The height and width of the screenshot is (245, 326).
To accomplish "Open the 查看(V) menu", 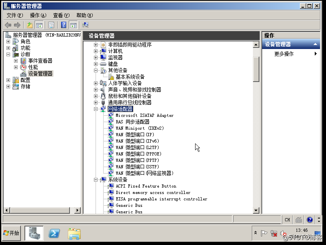I will (x=61, y=15).
